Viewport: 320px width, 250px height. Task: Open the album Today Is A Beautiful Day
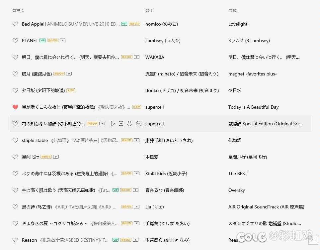click(253, 107)
